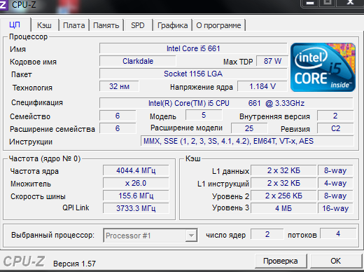Viewport: 364px width, 272px height.
Task: Click the Напряжение ядра label
Action: click(x=202, y=87)
